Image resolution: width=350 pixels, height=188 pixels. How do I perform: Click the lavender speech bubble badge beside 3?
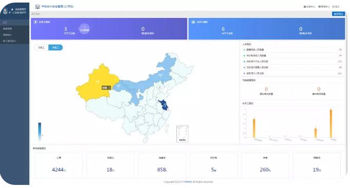(x=84, y=29)
